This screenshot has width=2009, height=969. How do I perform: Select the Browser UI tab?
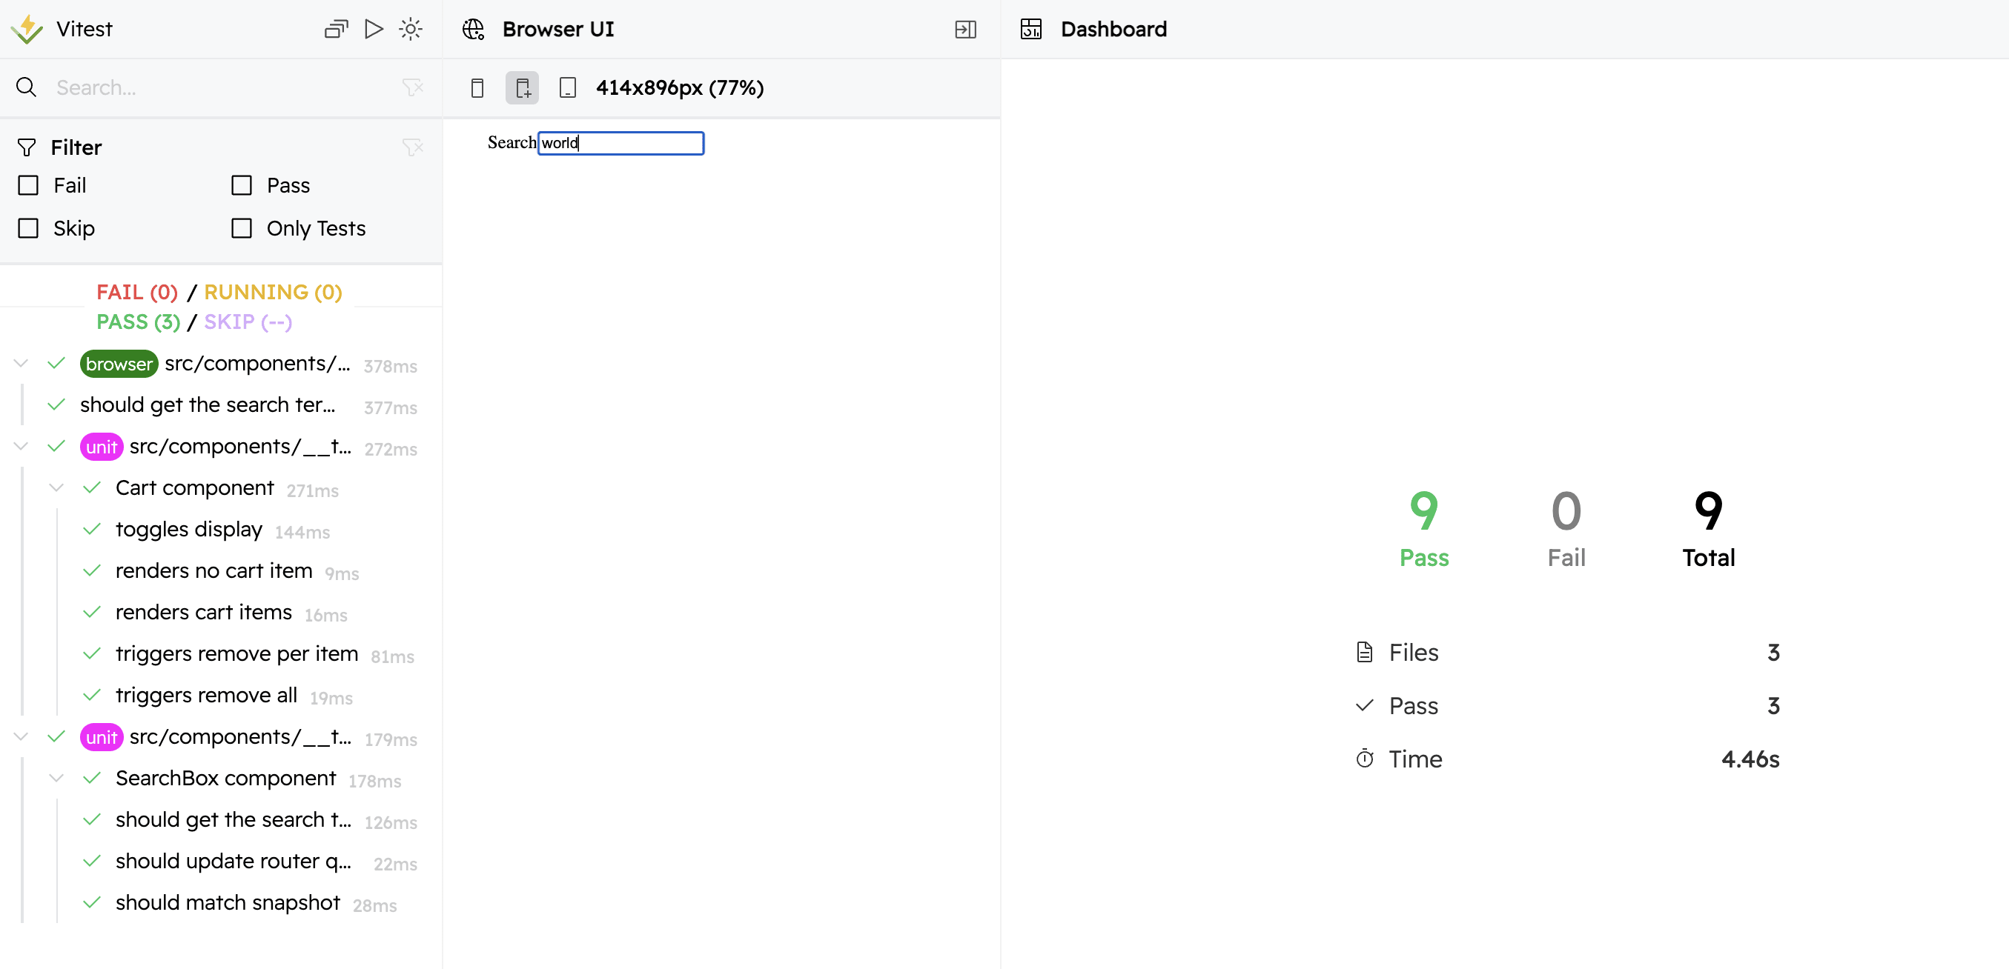coord(557,28)
